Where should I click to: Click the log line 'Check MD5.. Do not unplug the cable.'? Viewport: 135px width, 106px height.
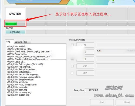point(29,52)
